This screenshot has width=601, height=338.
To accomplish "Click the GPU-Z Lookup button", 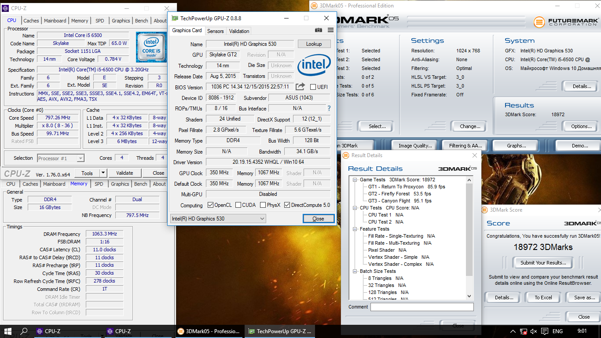I will click(x=314, y=44).
